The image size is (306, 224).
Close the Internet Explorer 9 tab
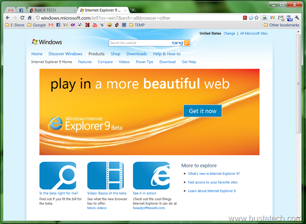point(125,10)
